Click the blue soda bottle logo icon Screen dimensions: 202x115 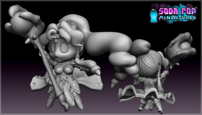pos(154,14)
